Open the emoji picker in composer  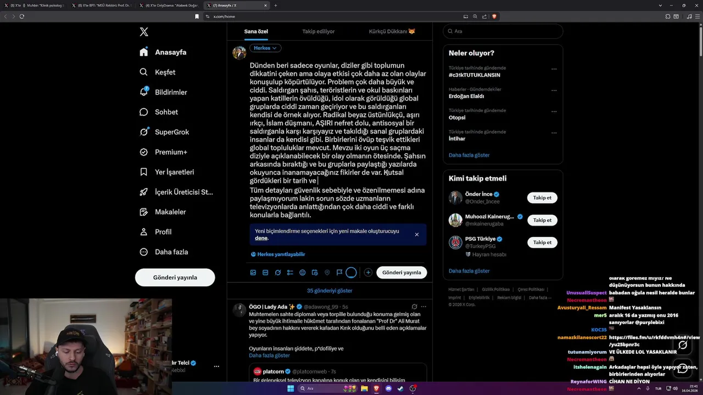tap(303, 272)
